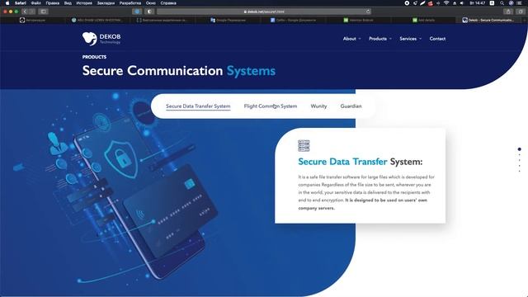This screenshot has width=528, height=297.
Task: Click bold text 'designed to be used on users'
Action: [x=386, y=200]
